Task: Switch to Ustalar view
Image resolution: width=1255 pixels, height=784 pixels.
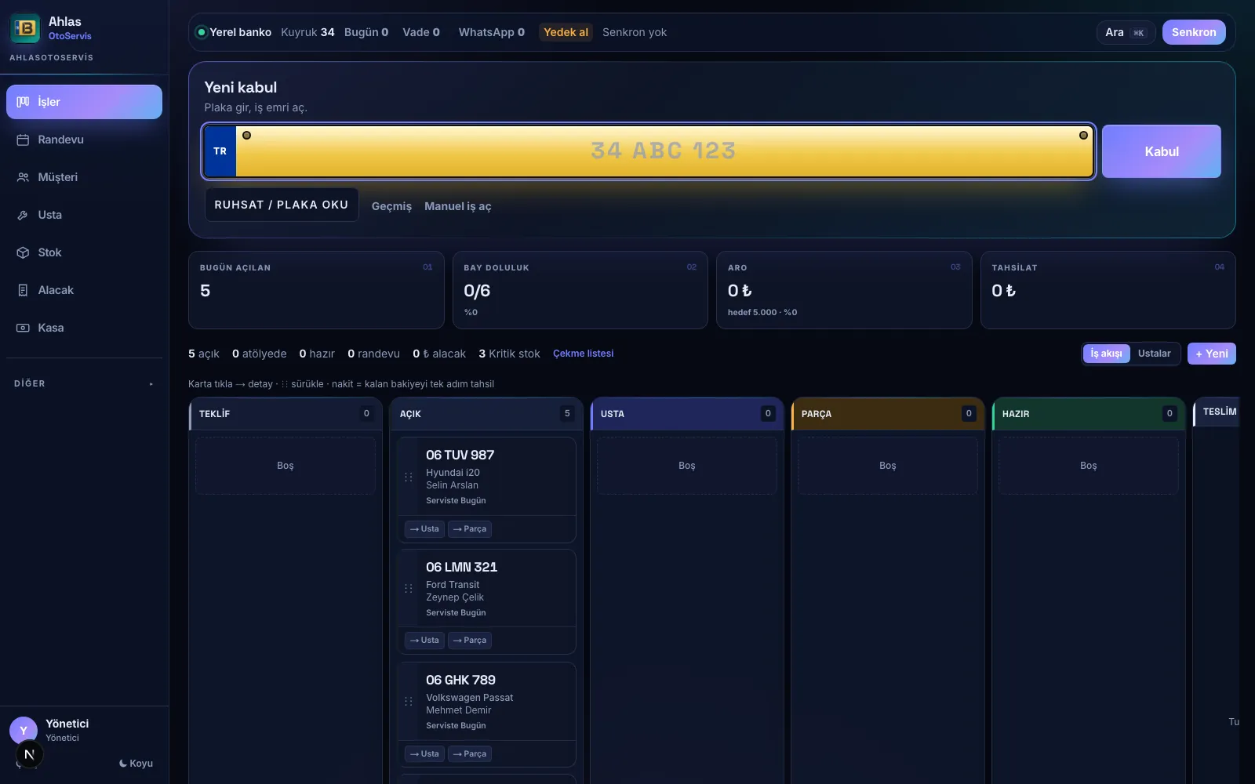Action: click(1154, 354)
